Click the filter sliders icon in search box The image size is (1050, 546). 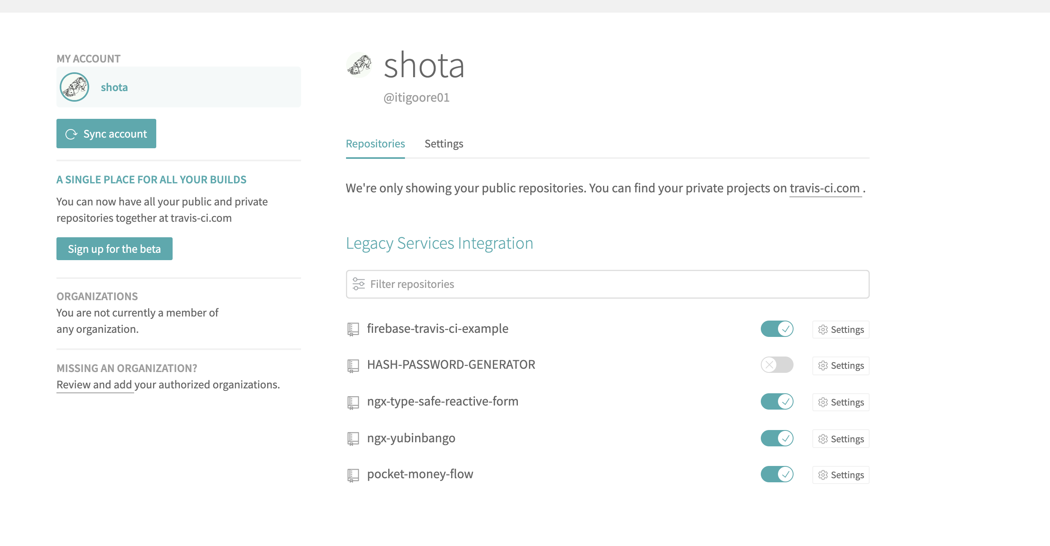coord(359,284)
